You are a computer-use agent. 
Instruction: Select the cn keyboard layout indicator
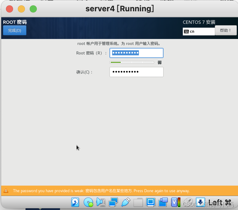pyautogui.click(x=199, y=32)
